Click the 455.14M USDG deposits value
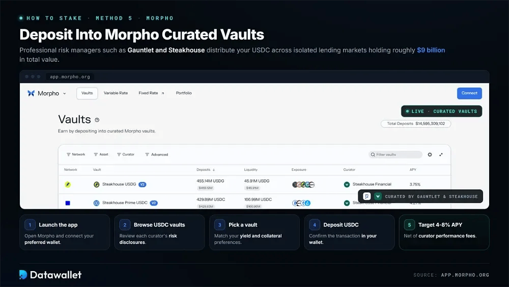The width and height of the screenshot is (509, 287). click(210, 181)
